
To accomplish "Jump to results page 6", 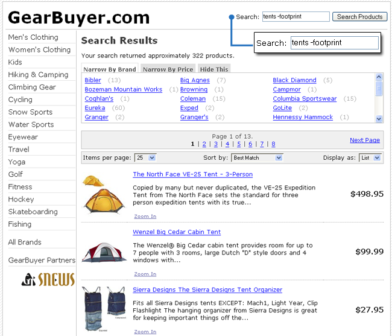I will coord(250,144).
